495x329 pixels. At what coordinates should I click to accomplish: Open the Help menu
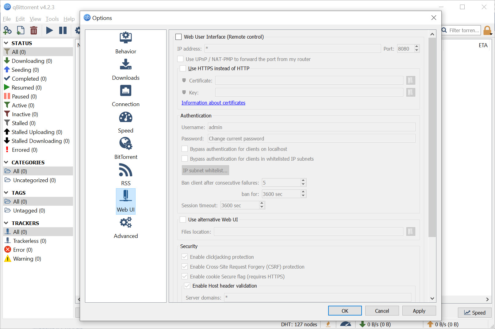[x=69, y=19]
